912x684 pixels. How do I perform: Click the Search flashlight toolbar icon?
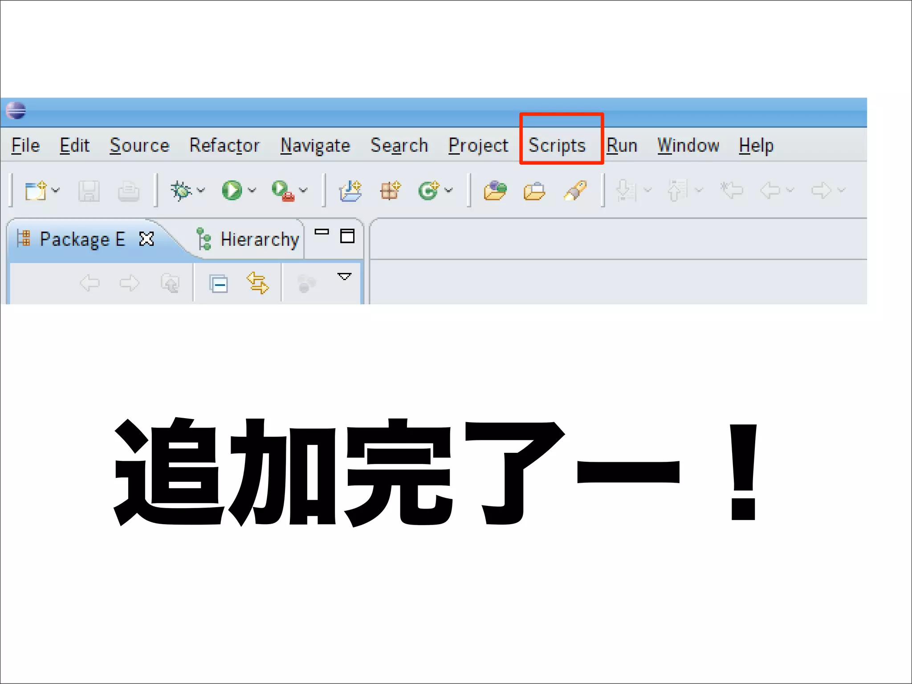[x=575, y=191]
